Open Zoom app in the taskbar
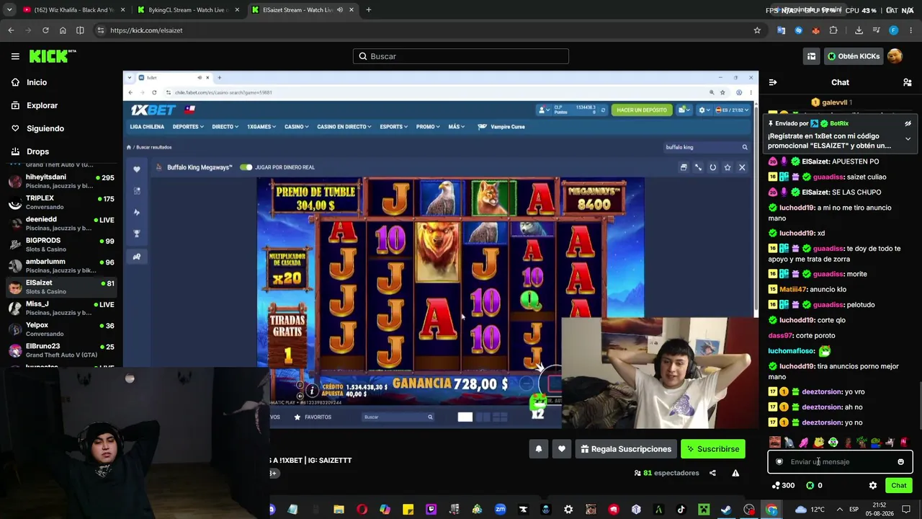The height and width of the screenshot is (519, 922). 500,510
